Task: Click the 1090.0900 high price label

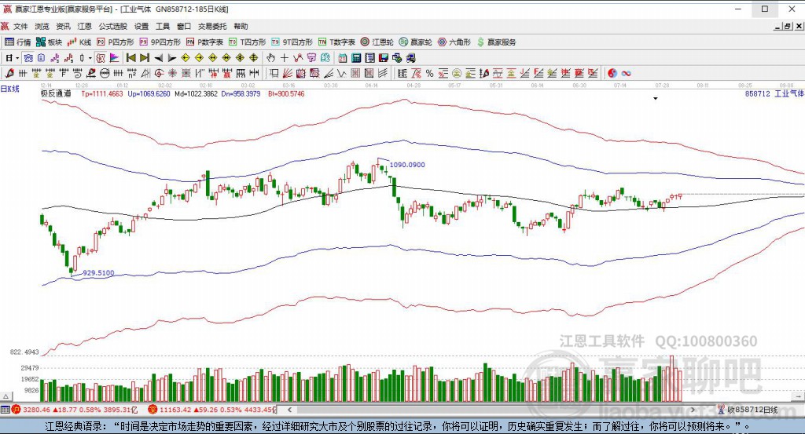Action: click(x=407, y=165)
